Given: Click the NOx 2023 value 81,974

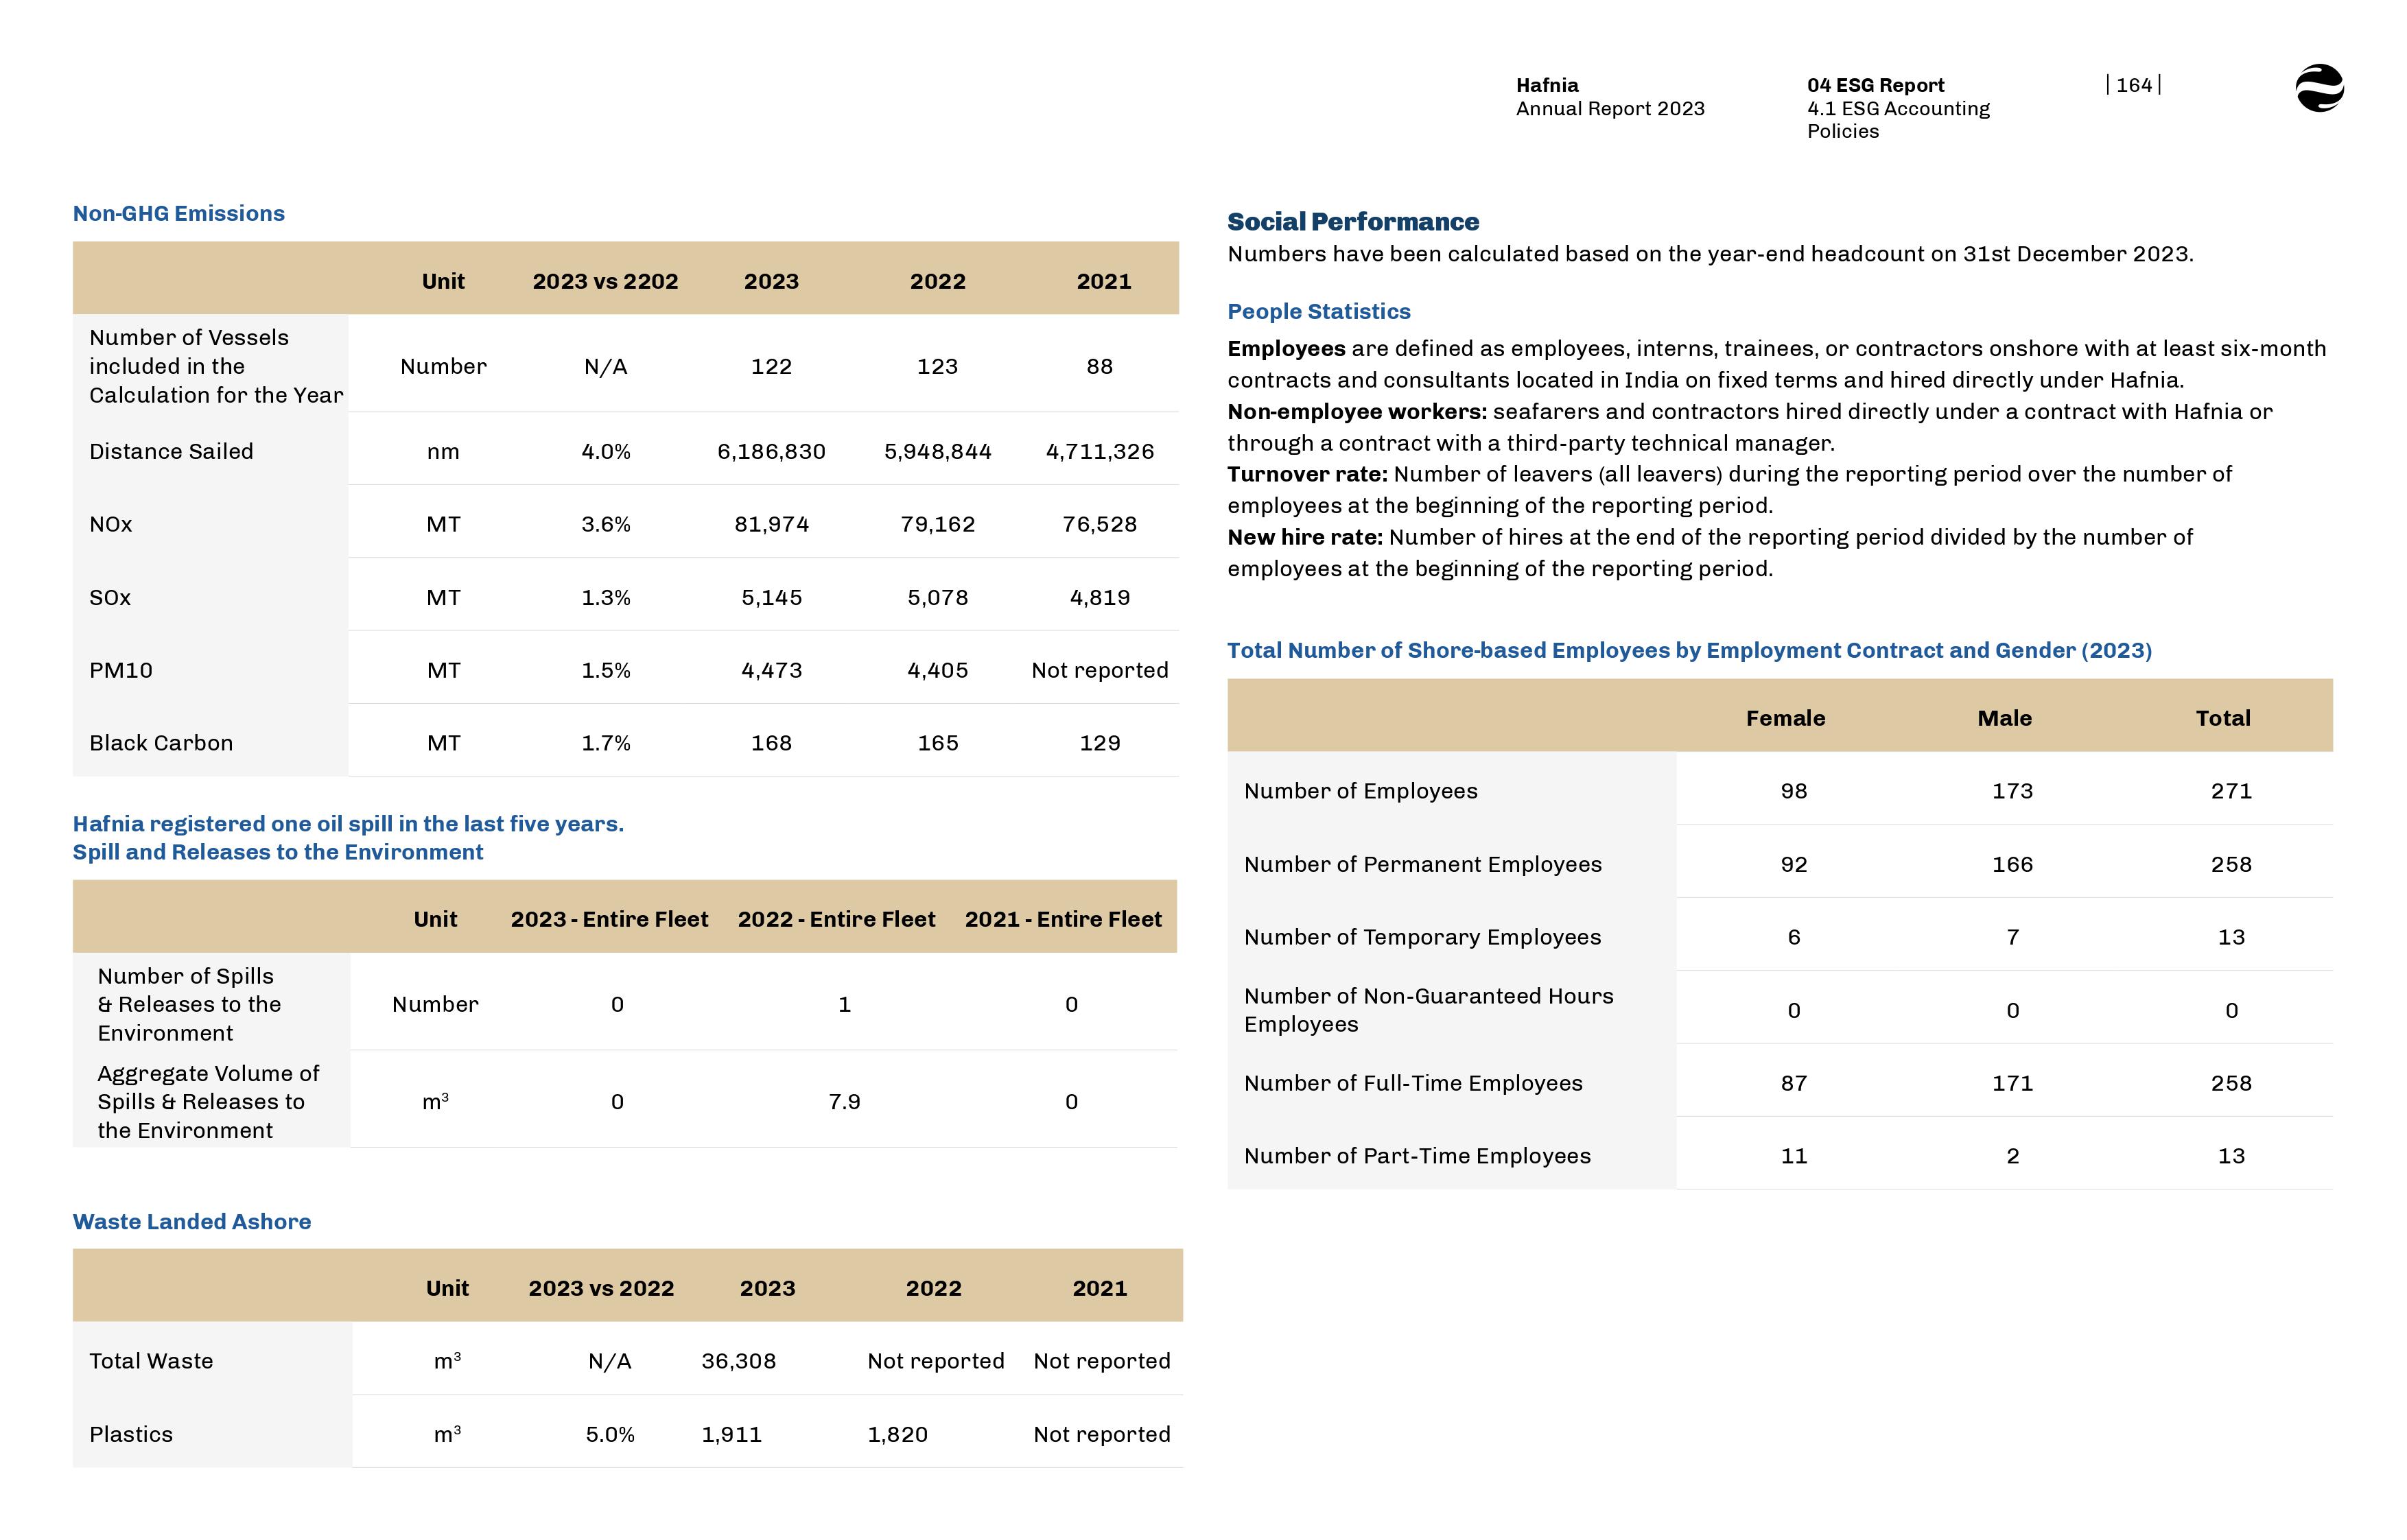Looking at the screenshot, I should click(x=771, y=524).
